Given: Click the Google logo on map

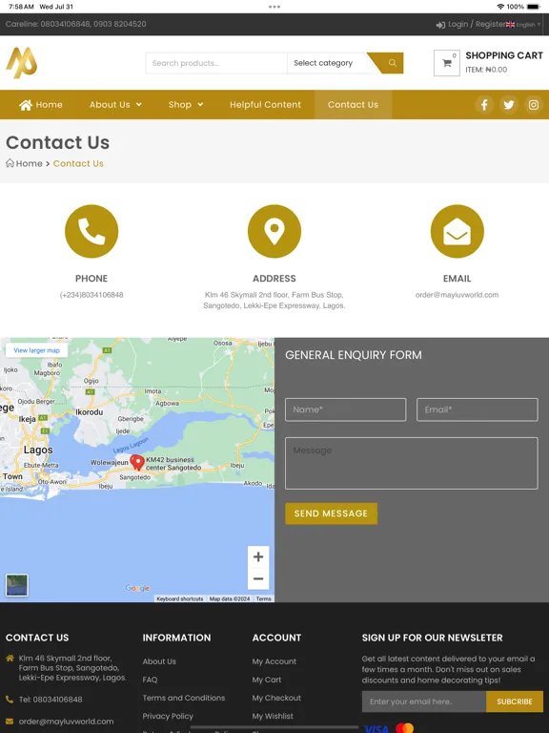Looking at the screenshot, I should tap(137, 588).
